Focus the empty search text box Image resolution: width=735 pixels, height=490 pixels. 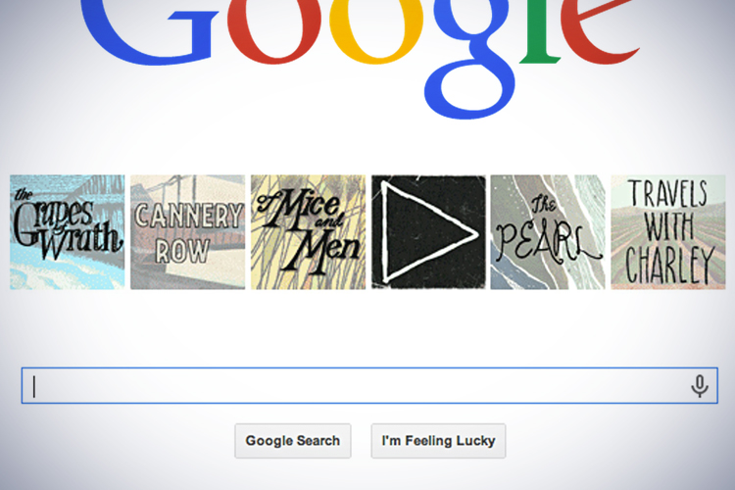tap(369, 385)
